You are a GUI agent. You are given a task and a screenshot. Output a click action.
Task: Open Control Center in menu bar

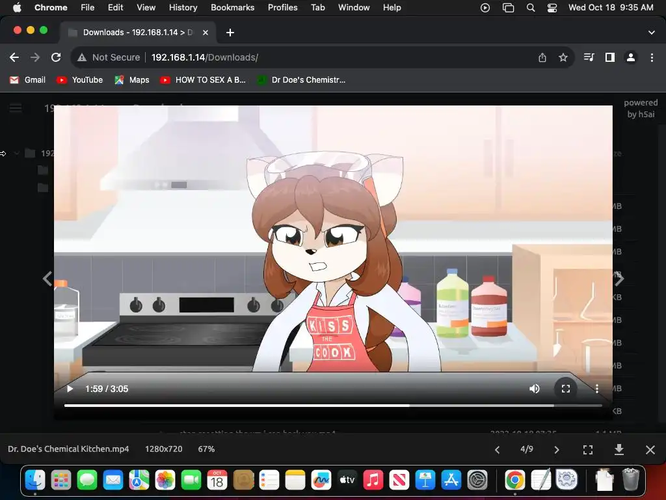pos(552,7)
